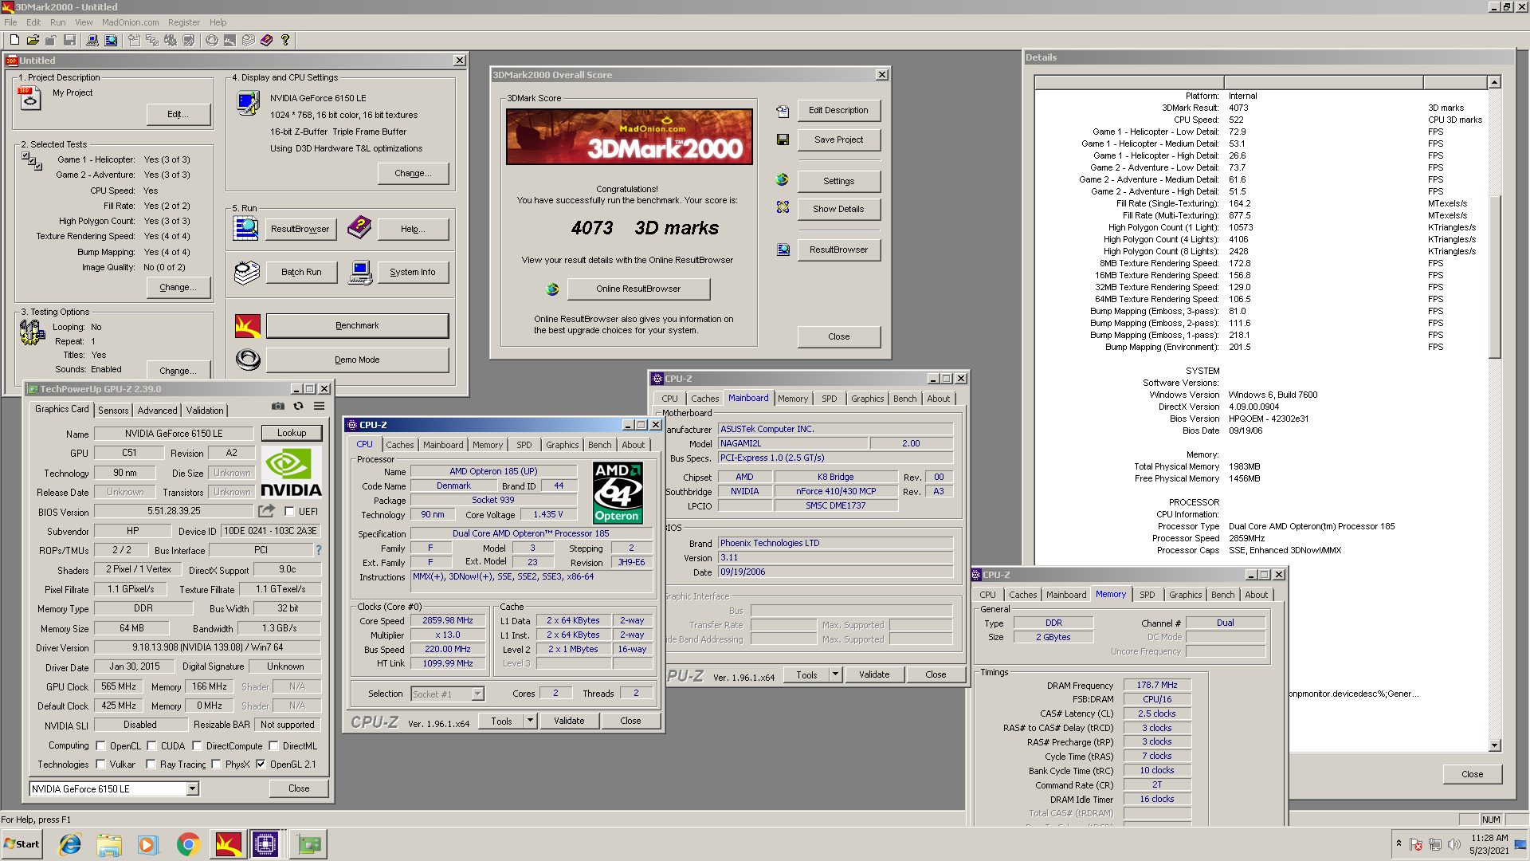The width and height of the screenshot is (1530, 861).
Task: Click the Save floppy disk toolbar icon
Action: tap(69, 40)
